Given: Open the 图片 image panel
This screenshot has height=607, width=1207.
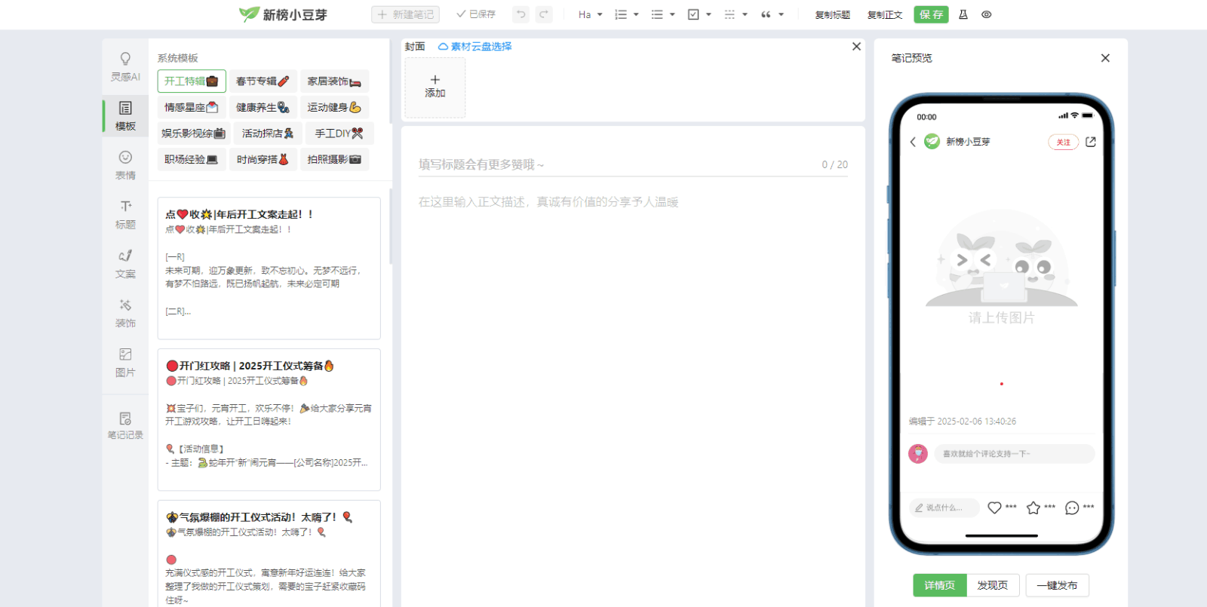Looking at the screenshot, I should coord(125,361).
